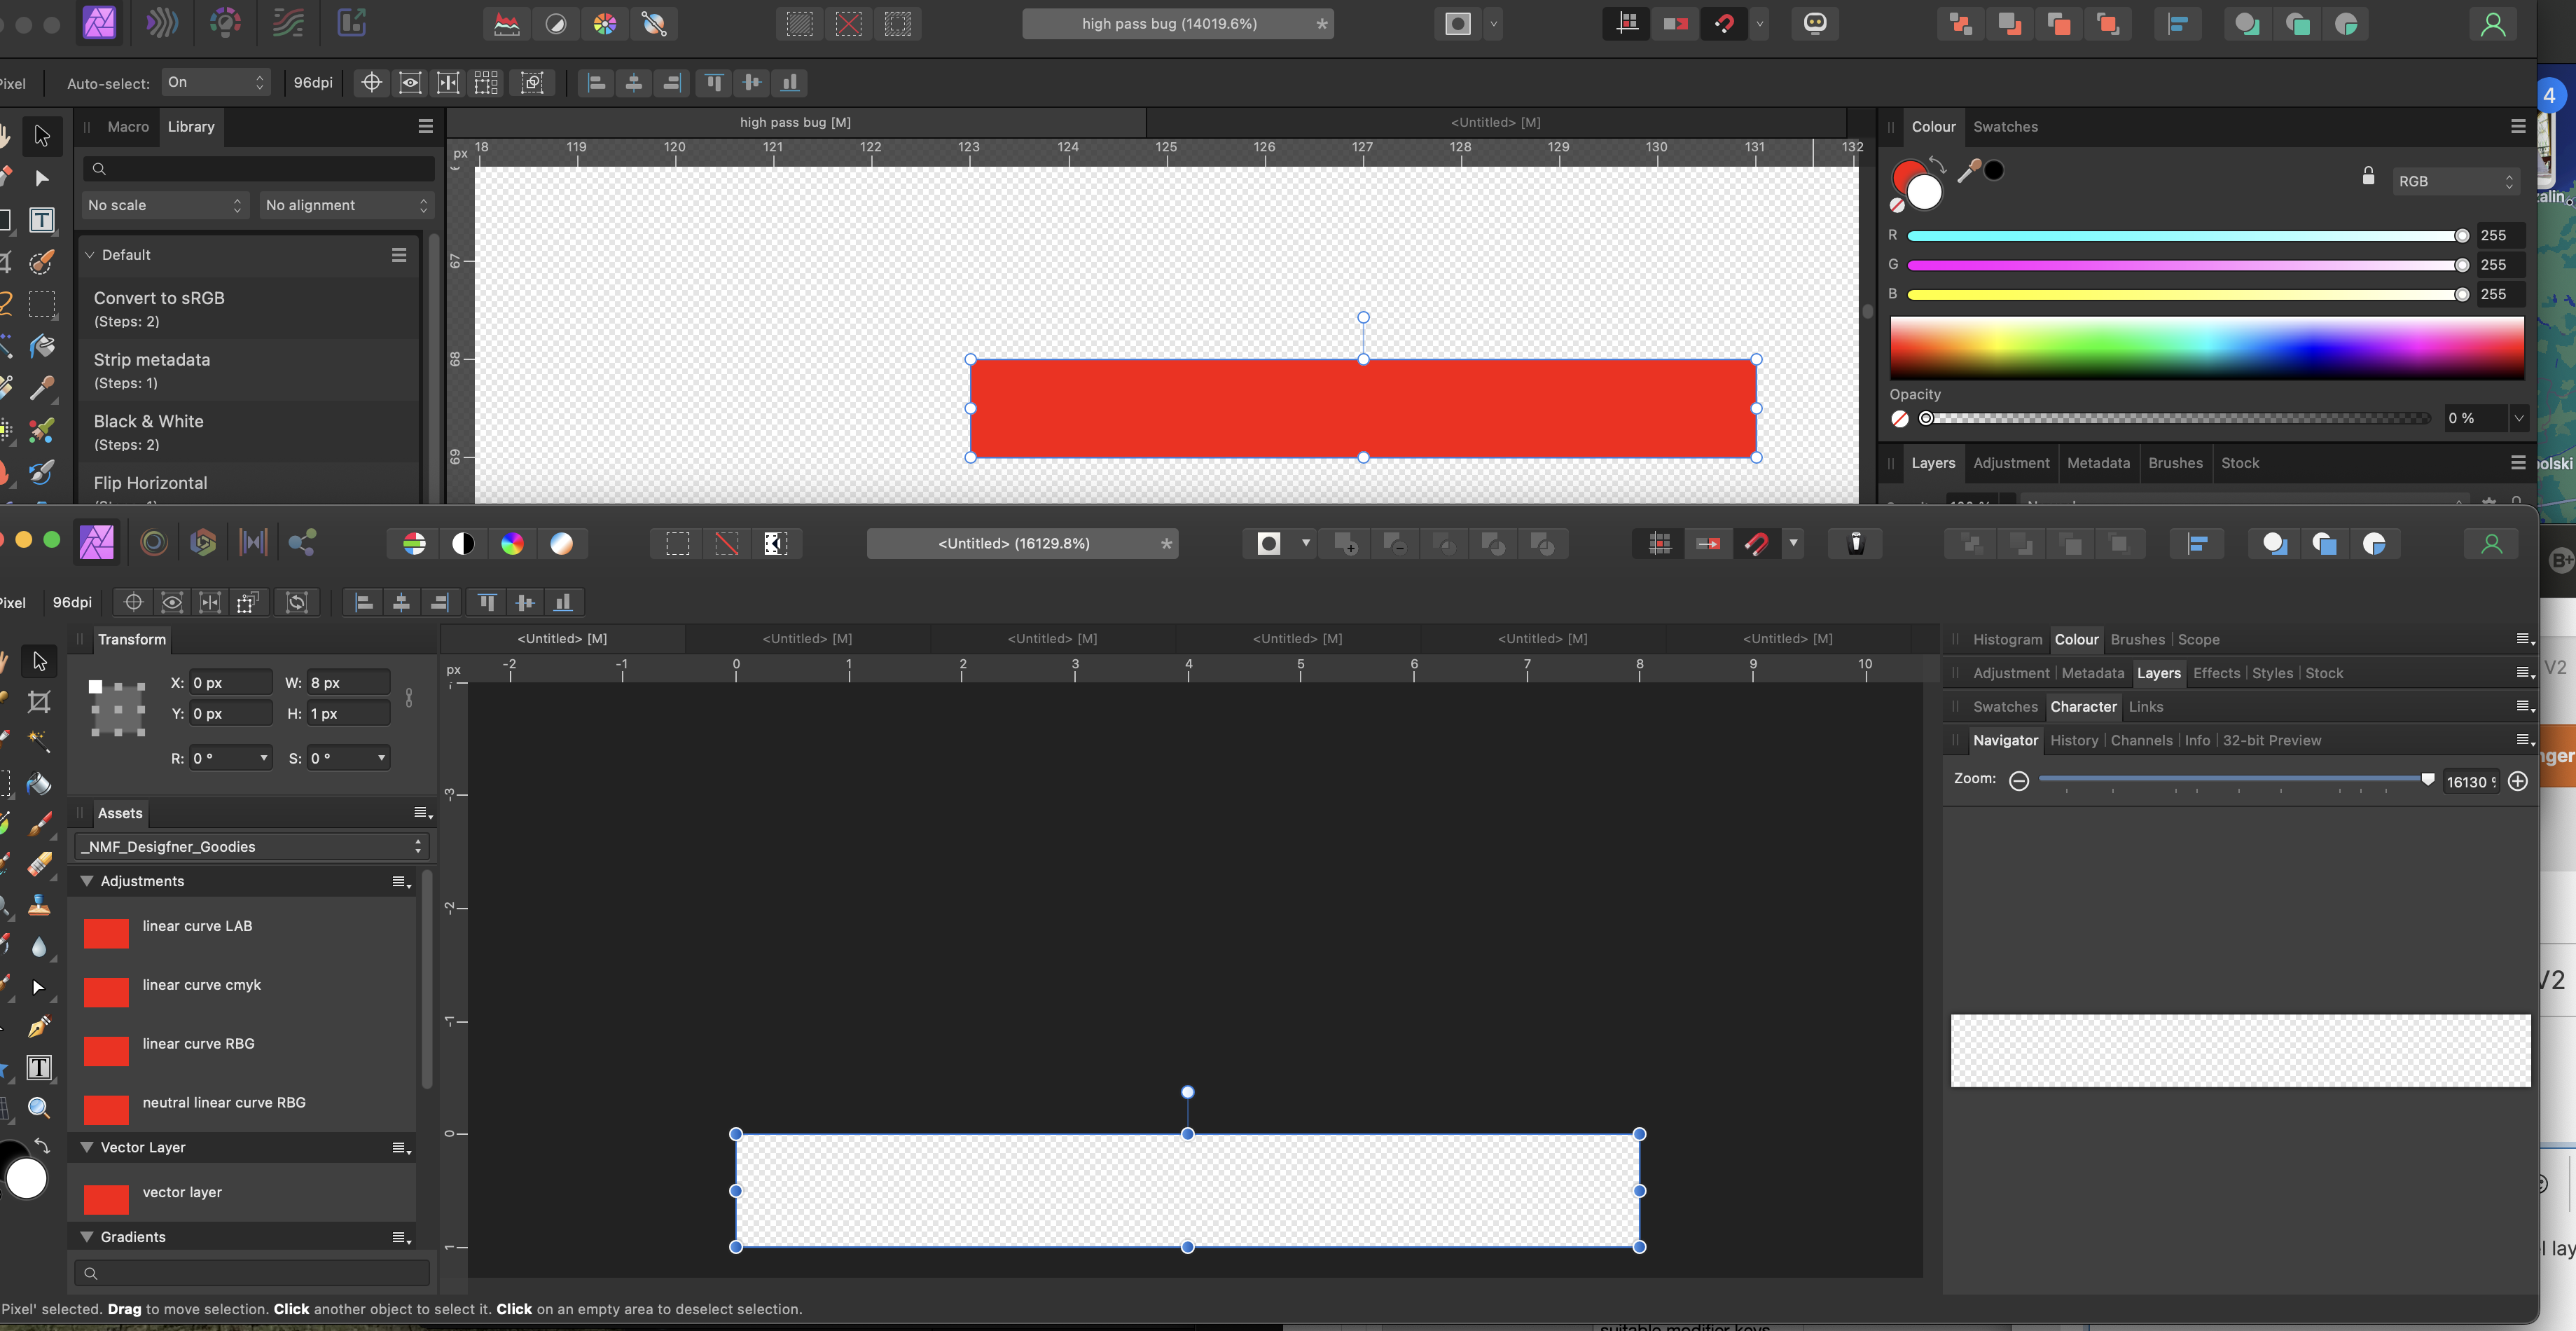Open Export Persona in Untitled window
The height and width of the screenshot is (1331, 2576).
coord(302,543)
